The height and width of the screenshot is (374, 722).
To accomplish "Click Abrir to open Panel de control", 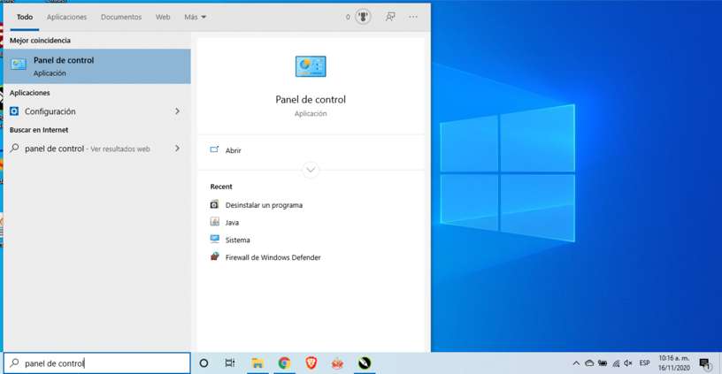I will tap(233, 150).
